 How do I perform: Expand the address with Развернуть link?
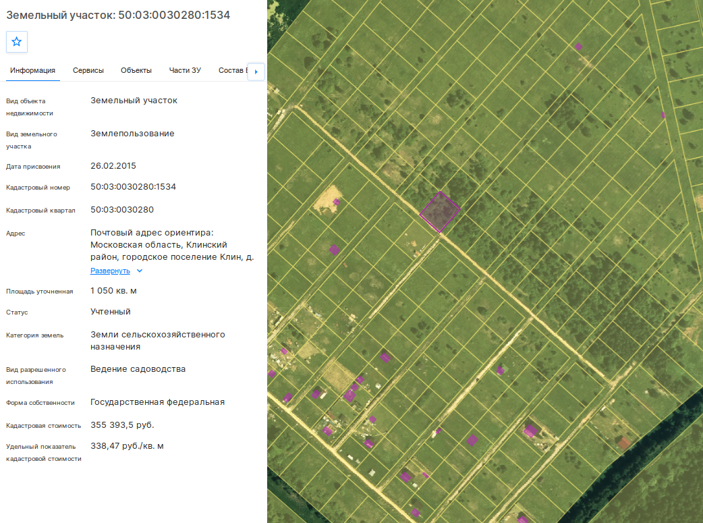click(110, 271)
